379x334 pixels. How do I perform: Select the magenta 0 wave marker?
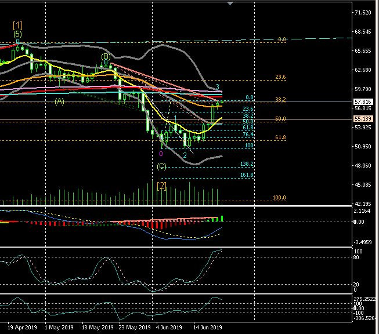161,154
